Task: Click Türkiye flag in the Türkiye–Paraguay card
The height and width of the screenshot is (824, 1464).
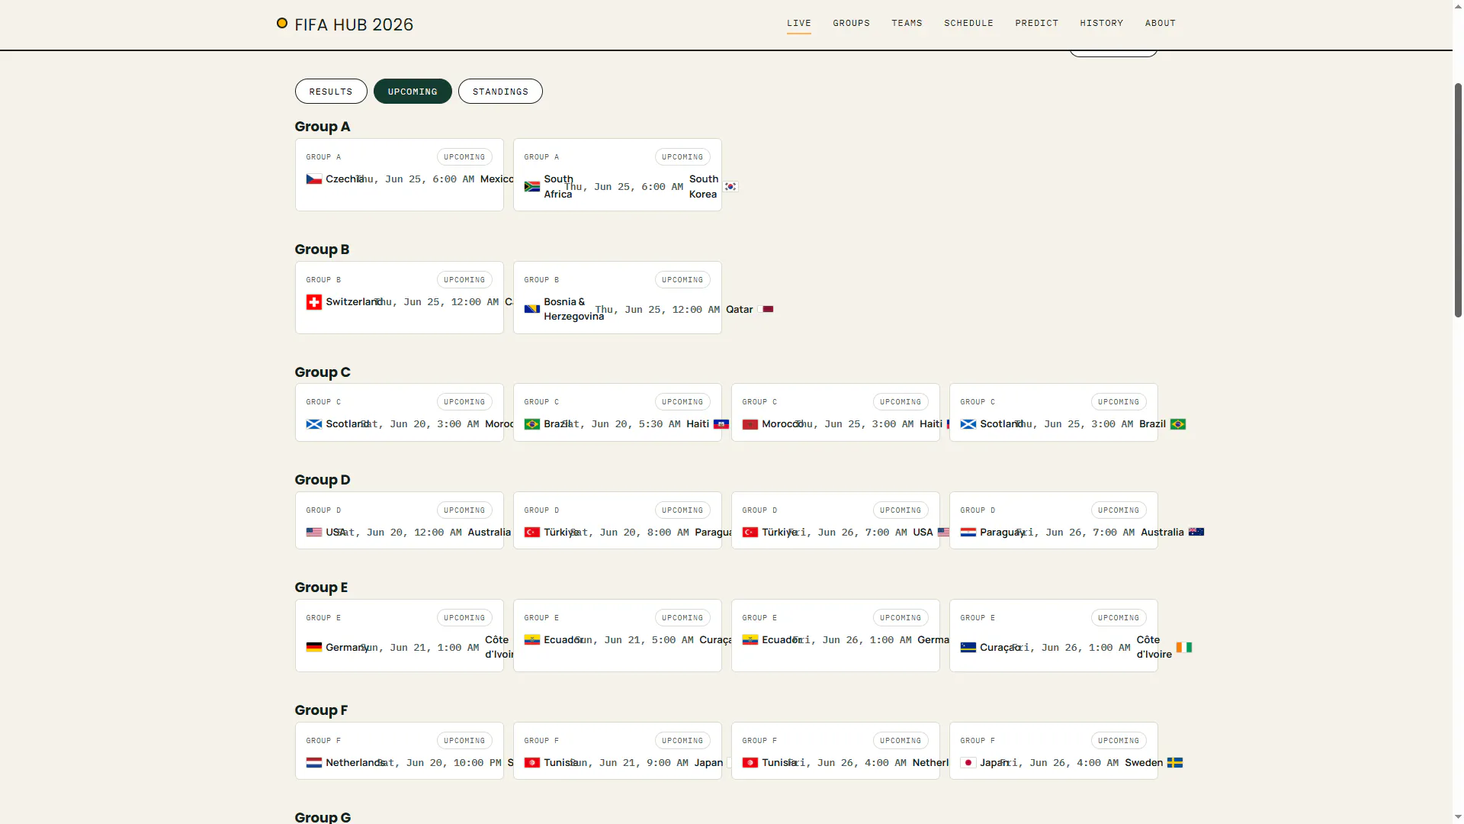Action: [x=531, y=533]
